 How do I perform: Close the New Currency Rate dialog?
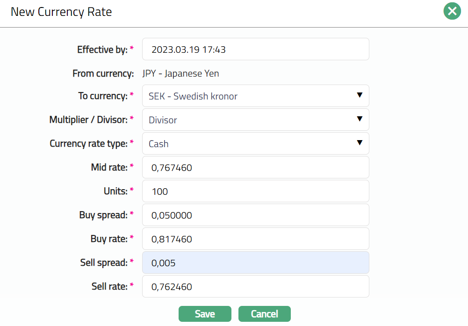click(452, 11)
